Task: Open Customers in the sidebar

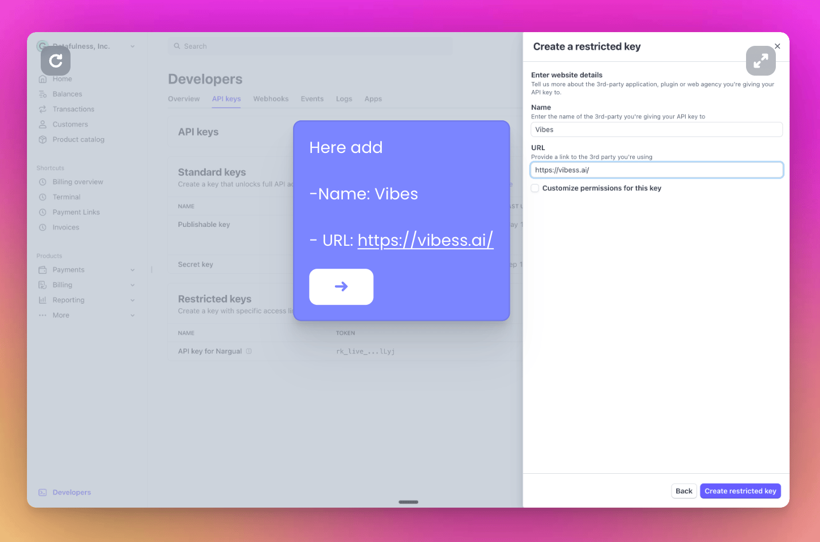Action: click(71, 124)
